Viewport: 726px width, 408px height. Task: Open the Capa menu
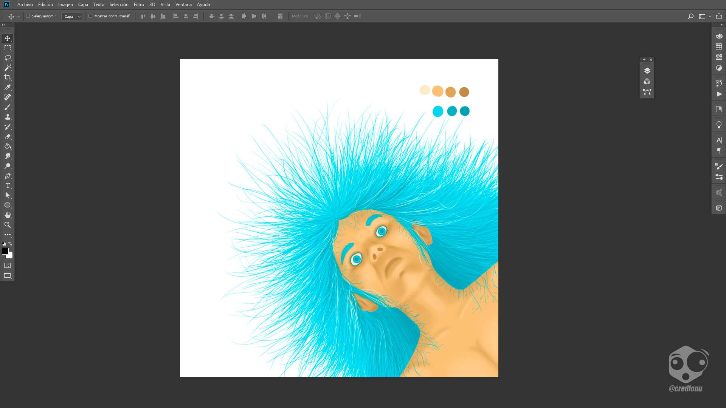tap(83, 5)
